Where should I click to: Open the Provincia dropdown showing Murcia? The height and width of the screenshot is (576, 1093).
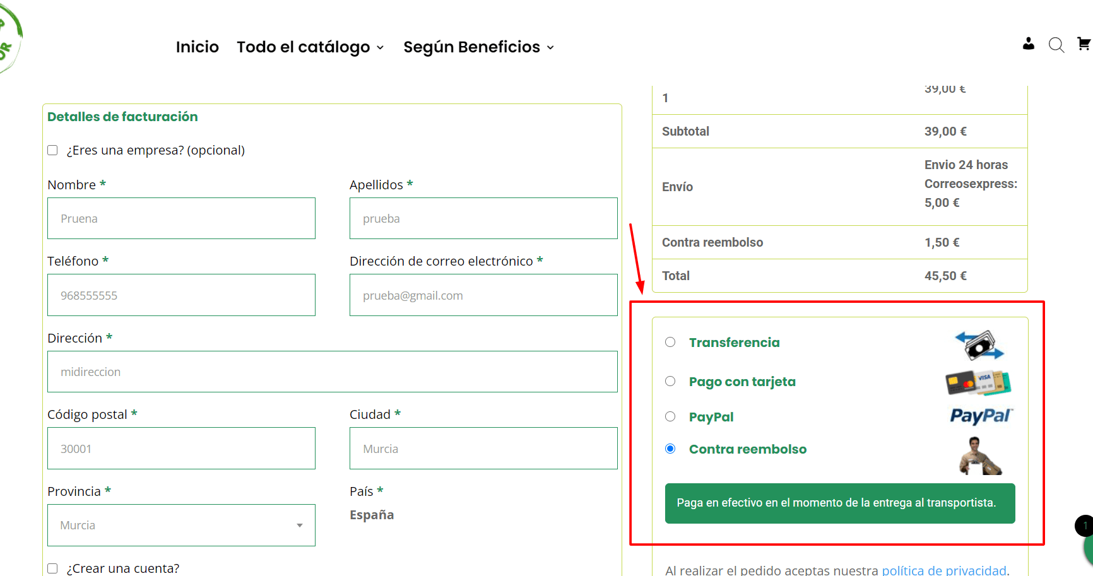[x=181, y=525]
